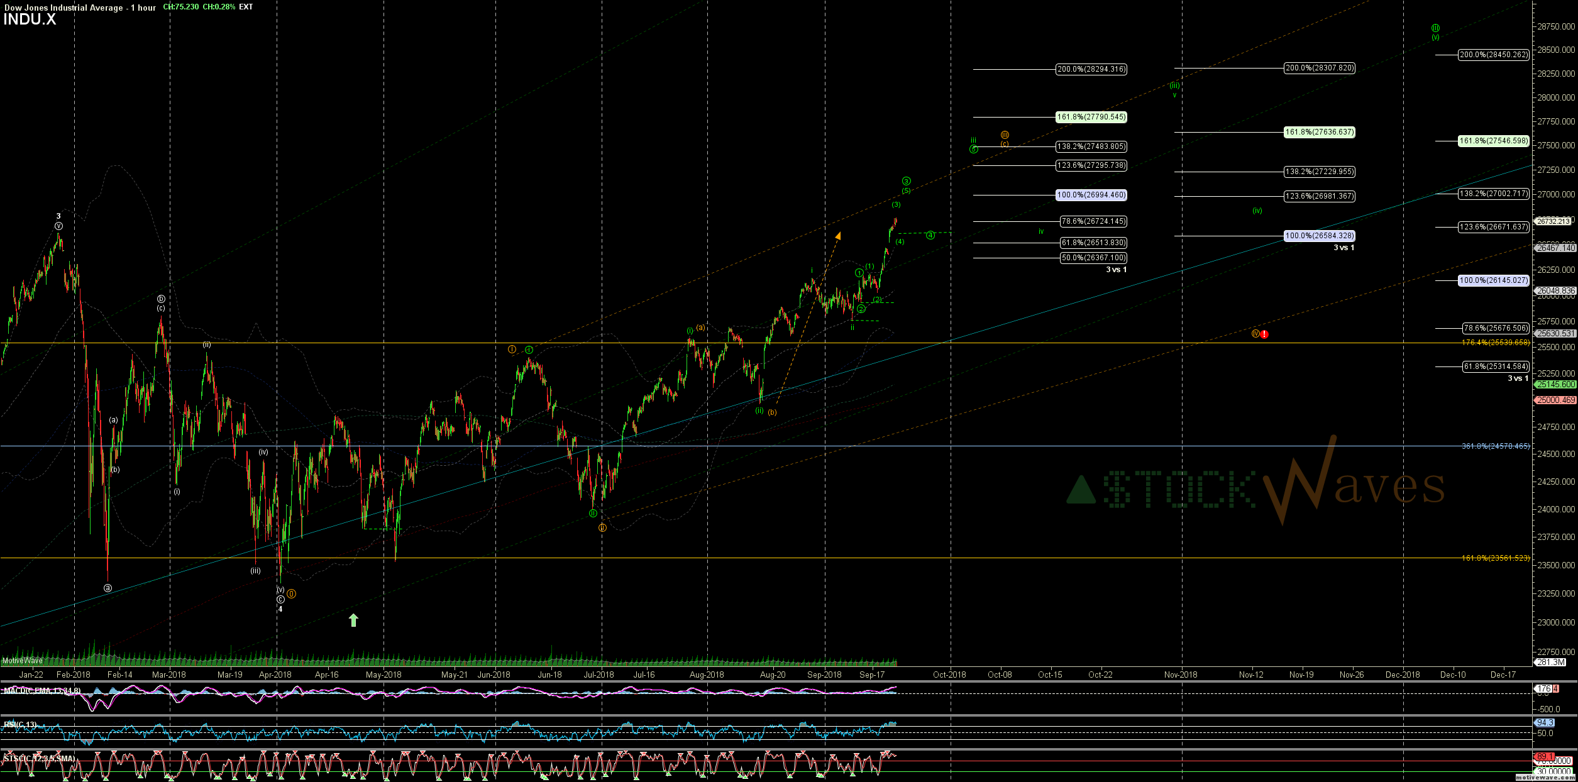1578x782 pixels.
Task: Click the MotiveWave label above volume bars
Action: (x=22, y=661)
